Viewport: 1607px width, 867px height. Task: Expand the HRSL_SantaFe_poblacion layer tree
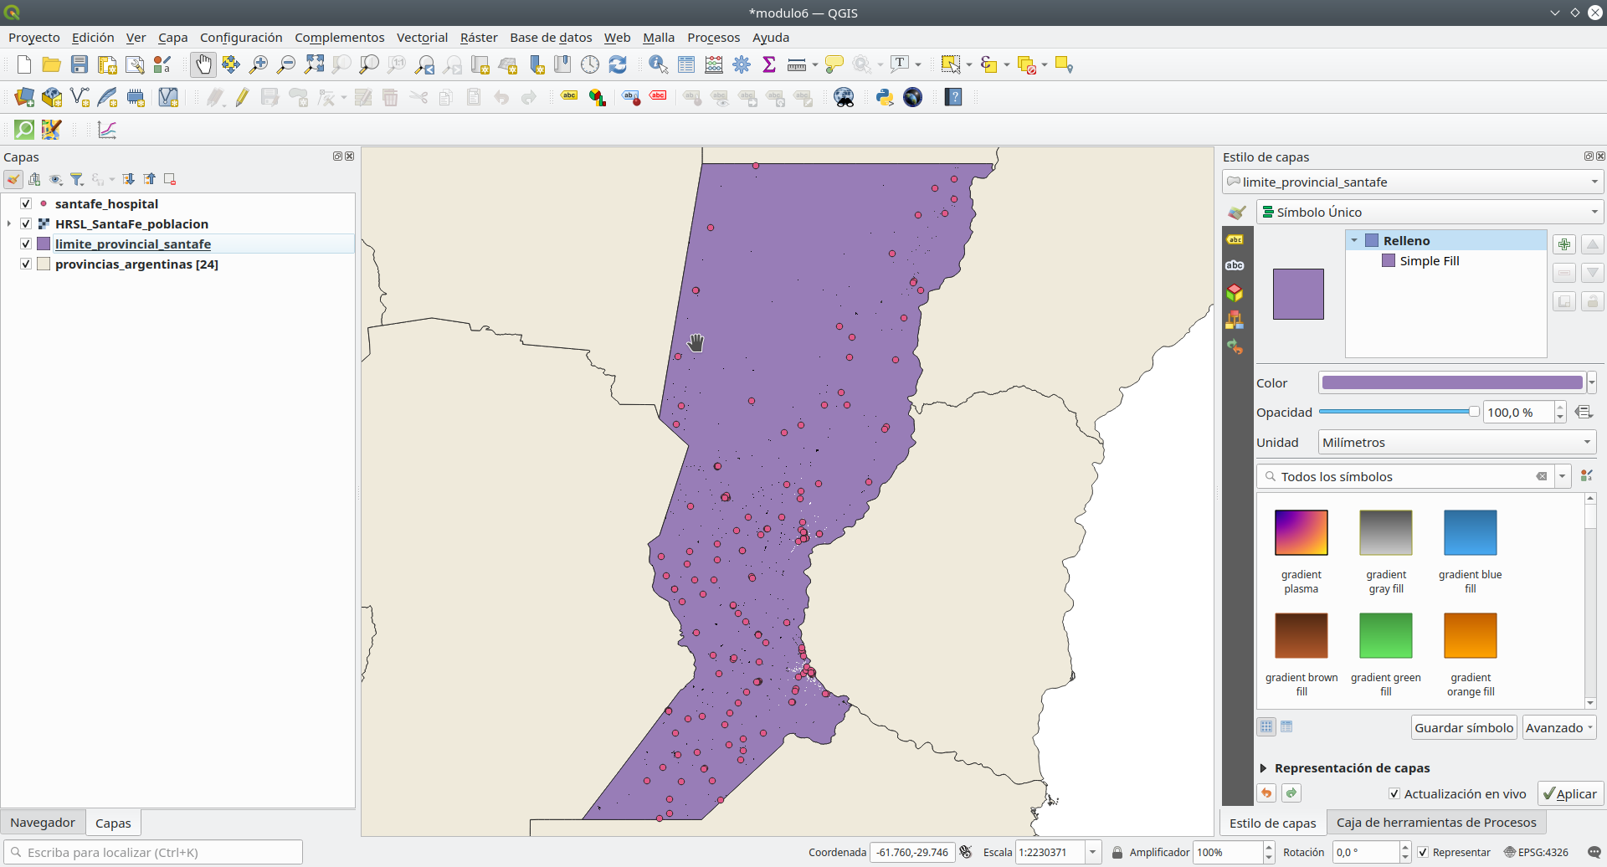coord(9,223)
